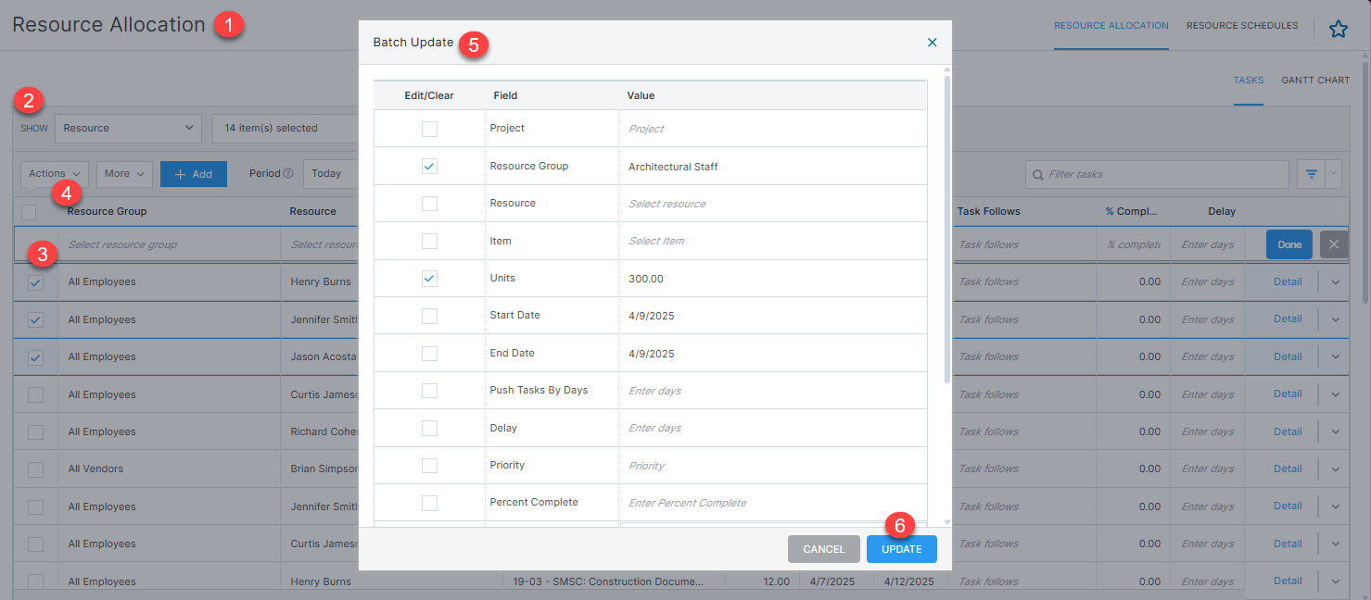Tick the Item field Edit/Clear checkbox
This screenshot has width=1371, height=600.
(429, 241)
